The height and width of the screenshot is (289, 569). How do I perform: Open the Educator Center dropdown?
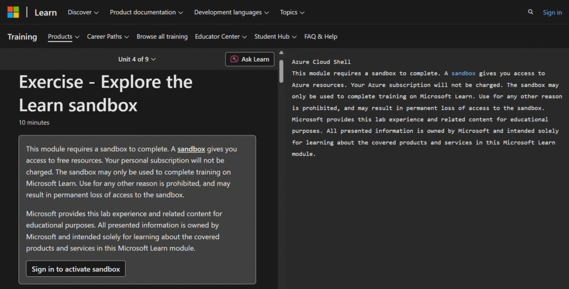click(221, 37)
